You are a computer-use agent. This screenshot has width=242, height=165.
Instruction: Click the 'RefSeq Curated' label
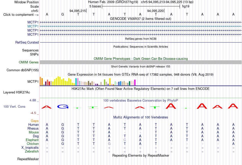(x=27, y=43)
